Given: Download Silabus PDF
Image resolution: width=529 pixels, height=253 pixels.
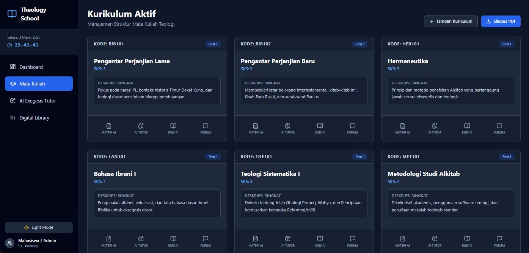Looking at the screenshot, I should click(501, 21).
